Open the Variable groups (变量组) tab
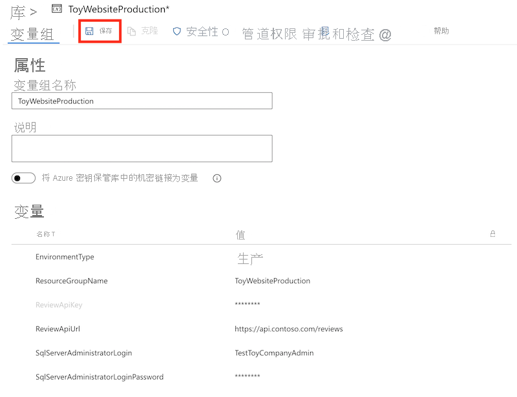This screenshot has width=517, height=397. coord(32,34)
